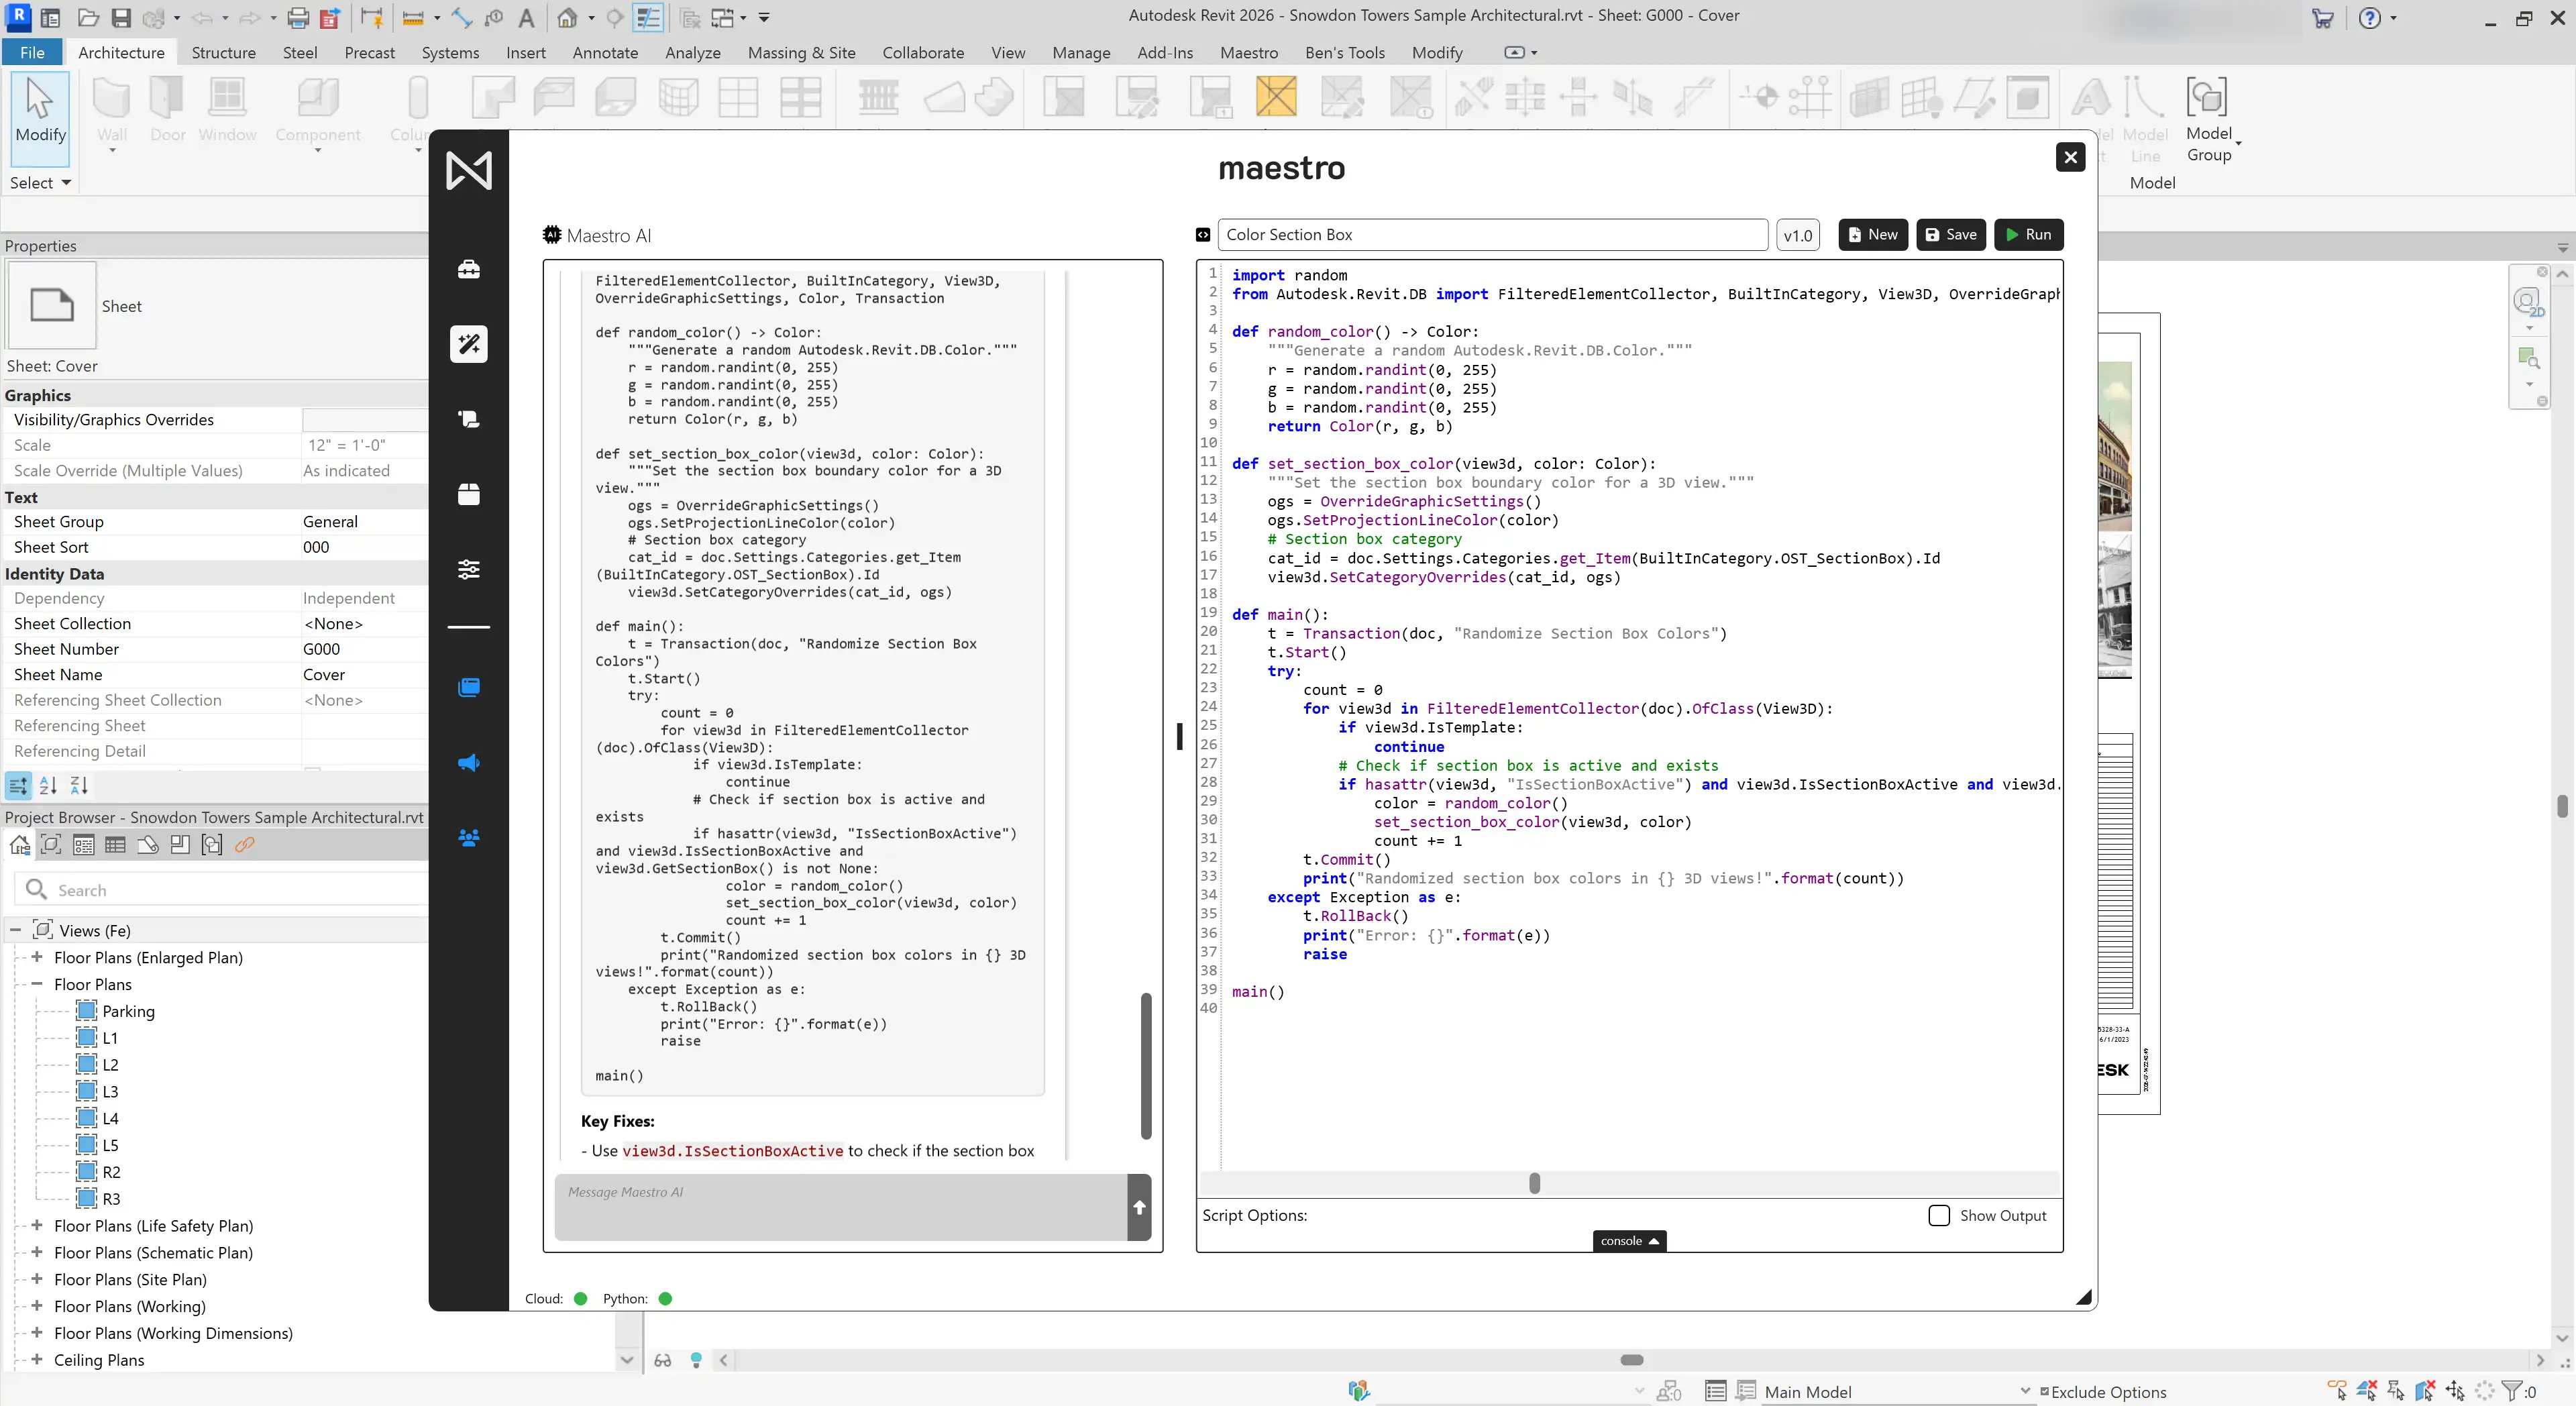Click the Switch Windows icon in quick access toolbar

click(x=722, y=17)
